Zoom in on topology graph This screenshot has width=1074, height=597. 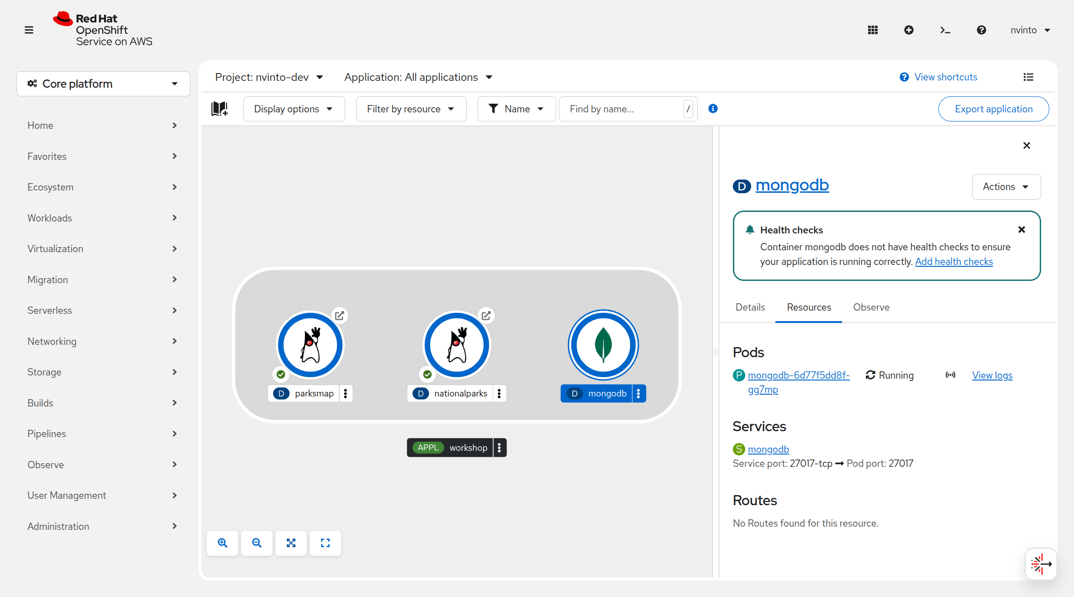(222, 543)
